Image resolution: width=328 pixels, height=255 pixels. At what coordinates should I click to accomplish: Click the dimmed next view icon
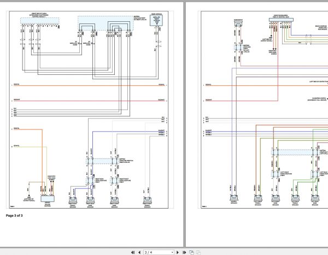[x=198, y=252]
